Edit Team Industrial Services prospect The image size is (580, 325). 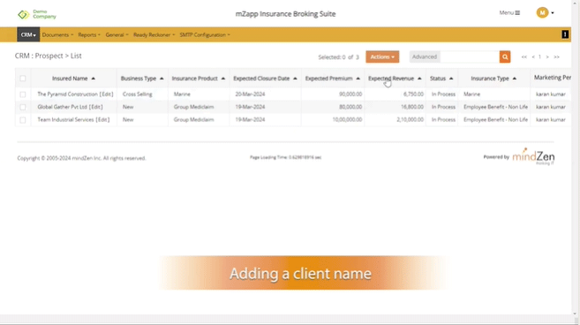[102, 119]
